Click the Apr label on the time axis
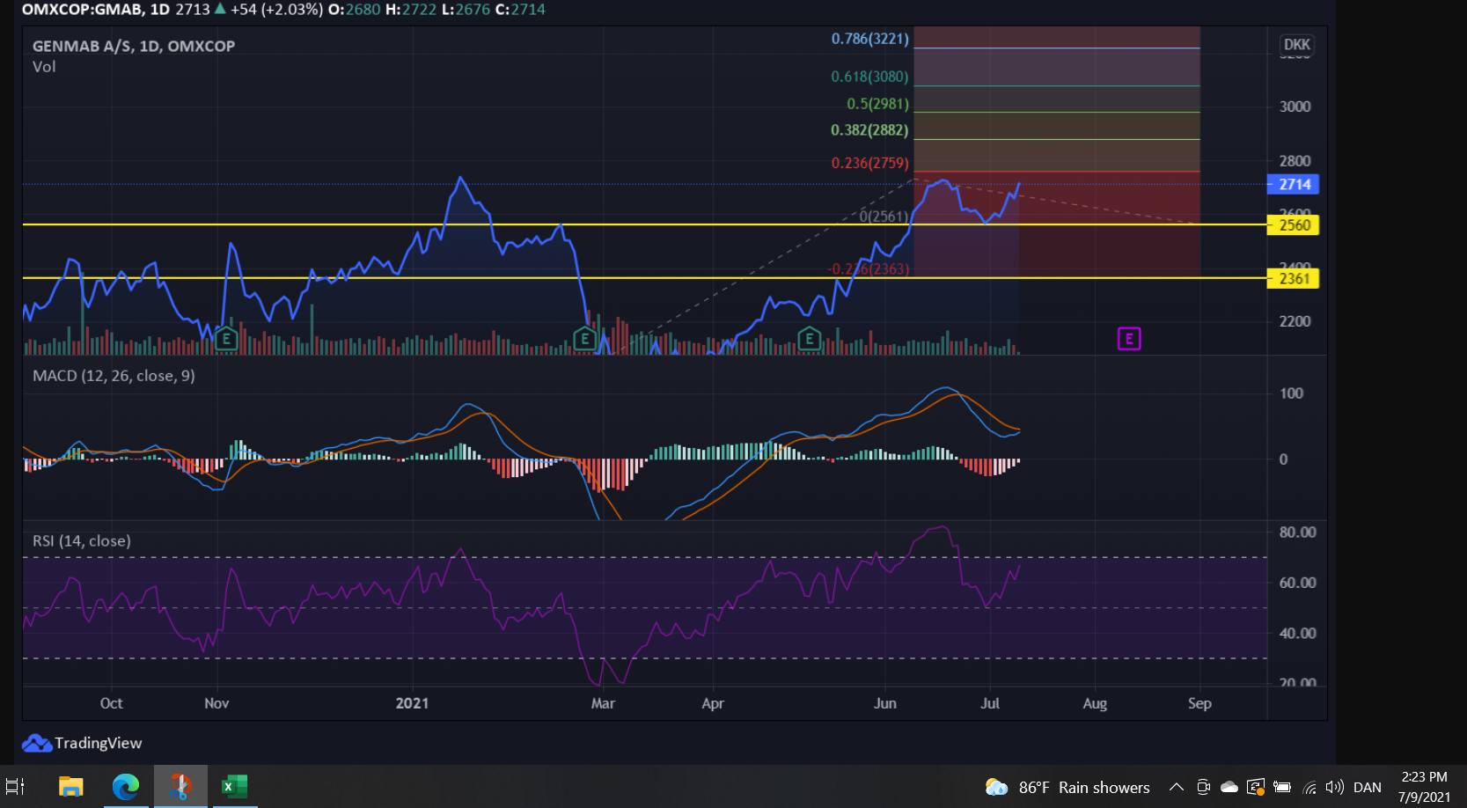Image resolution: width=1467 pixels, height=808 pixels. [713, 703]
